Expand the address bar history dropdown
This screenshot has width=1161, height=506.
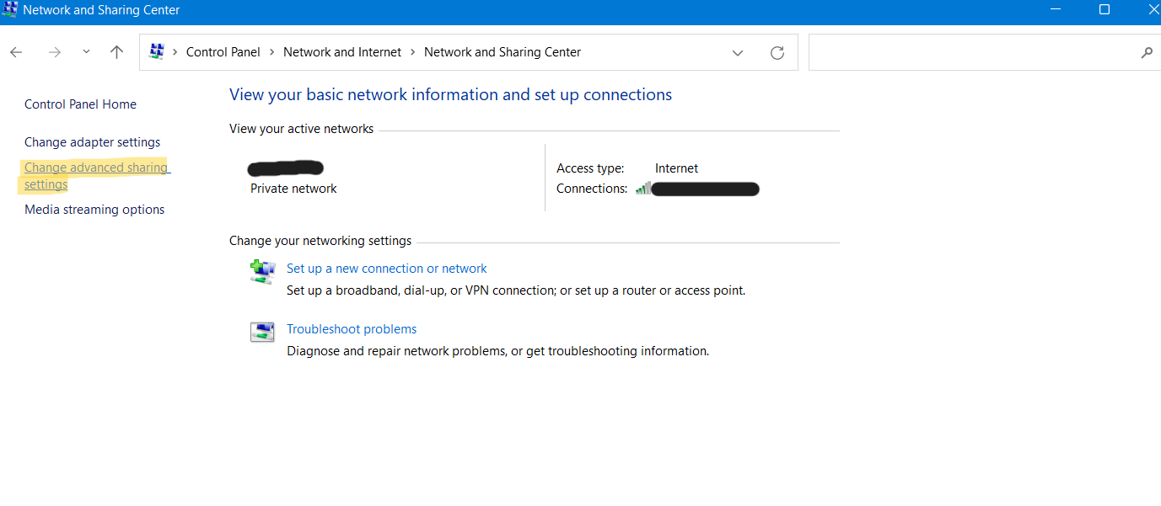(x=738, y=52)
